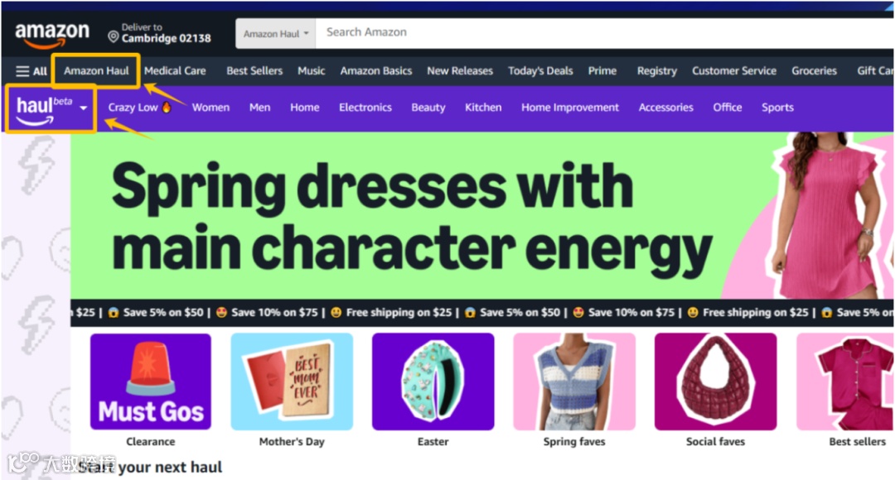895x480 pixels.
Task: Select the Home haul category
Action: click(x=305, y=108)
